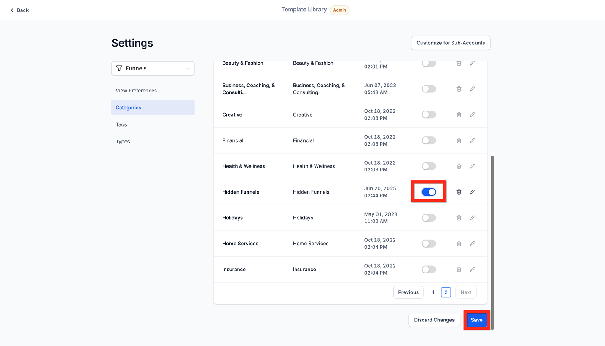This screenshot has width=605, height=346.
Task: Edit the Hidden Funnels category
Action: tap(472, 192)
